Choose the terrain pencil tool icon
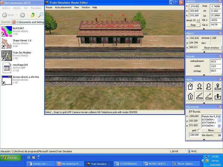Image resolution: width=223 pixels, height=167 pixels. pyautogui.click(x=208, y=96)
